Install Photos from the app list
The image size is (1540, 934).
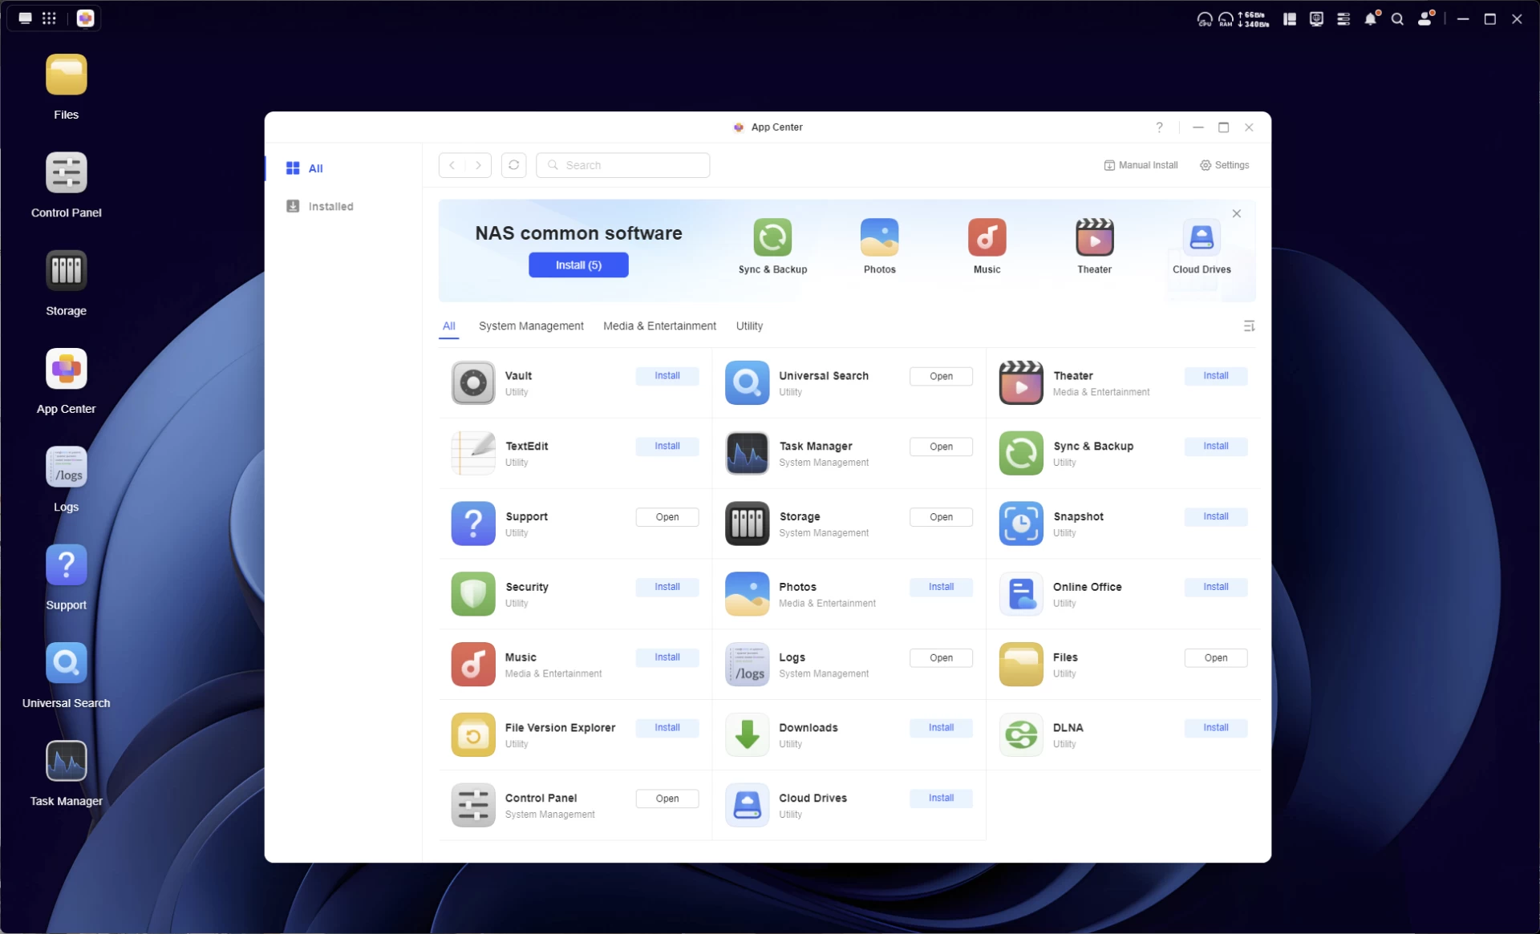[x=942, y=588]
